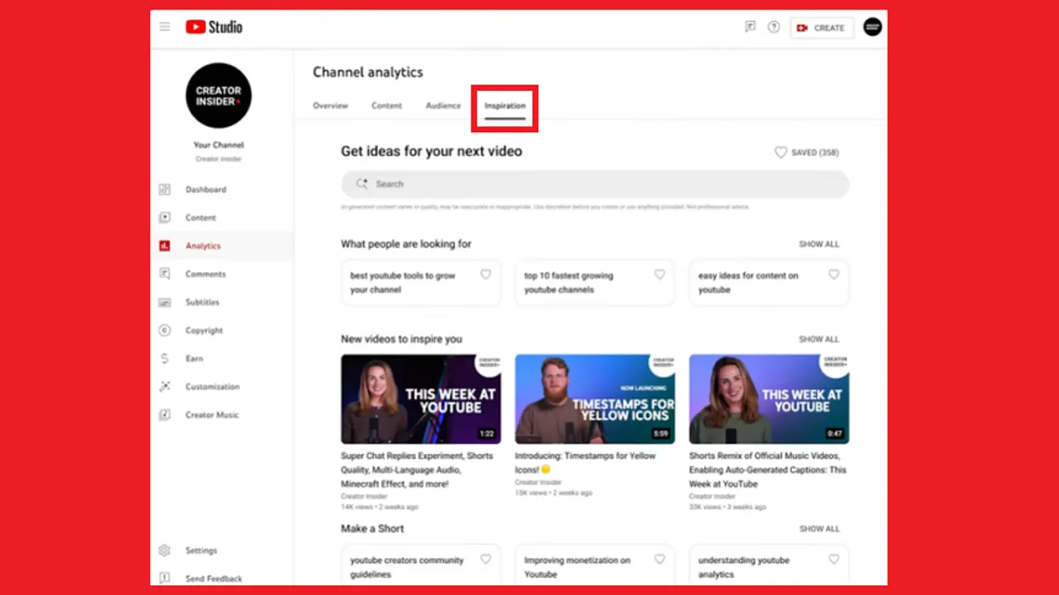This screenshot has width=1059, height=595.
Task: Select the Inspiration tab
Action: (505, 107)
